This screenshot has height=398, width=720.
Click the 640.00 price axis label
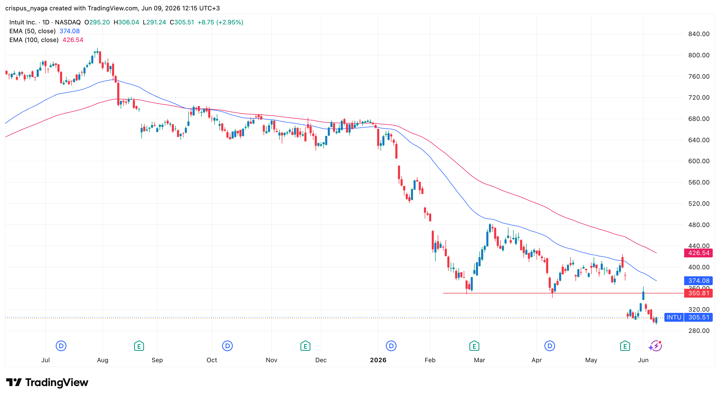tap(699, 140)
